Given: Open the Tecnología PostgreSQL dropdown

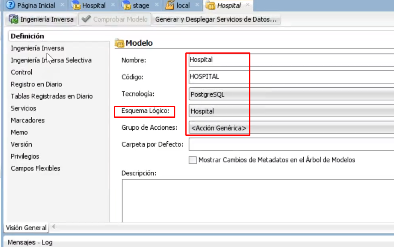Looking at the screenshot, I should (291, 94).
